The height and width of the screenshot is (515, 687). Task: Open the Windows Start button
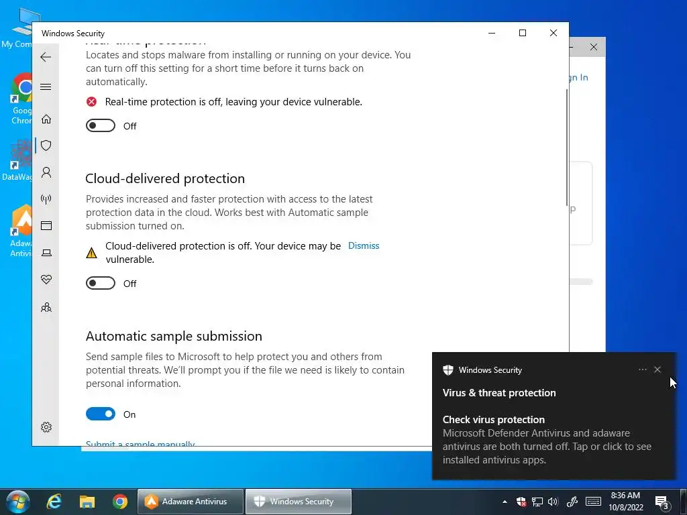[x=18, y=502]
